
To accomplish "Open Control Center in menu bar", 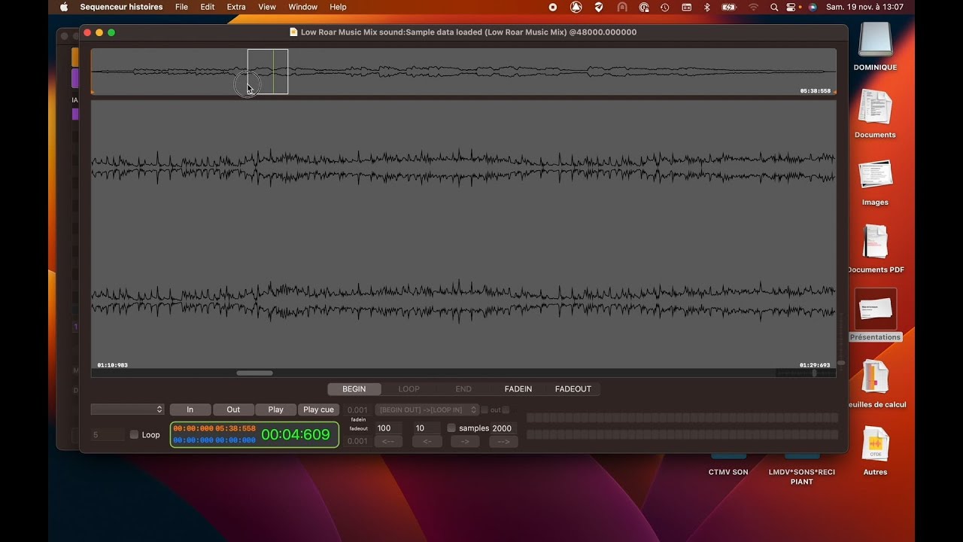I will pyautogui.click(x=791, y=7).
